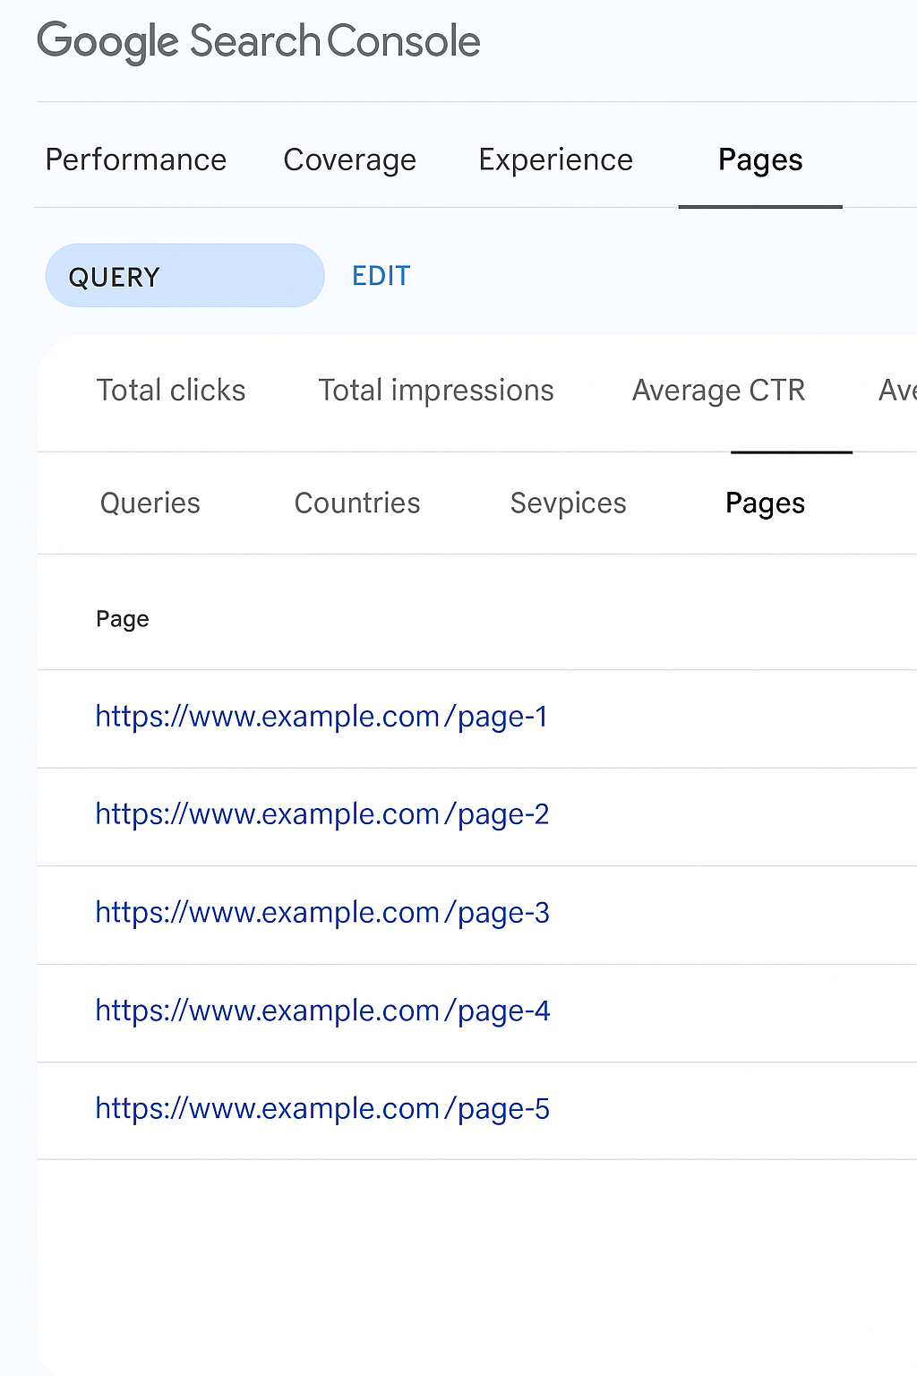Image resolution: width=917 pixels, height=1376 pixels.
Task: Click the Page column header
Action: click(x=123, y=619)
